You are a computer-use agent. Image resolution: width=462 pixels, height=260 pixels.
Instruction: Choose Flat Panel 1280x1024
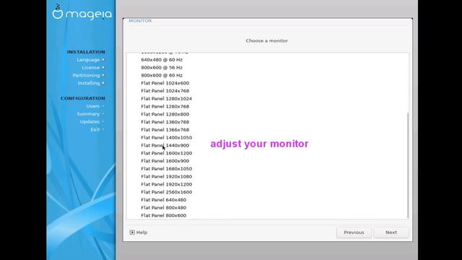pyautogui.click(x=167, y=98)
